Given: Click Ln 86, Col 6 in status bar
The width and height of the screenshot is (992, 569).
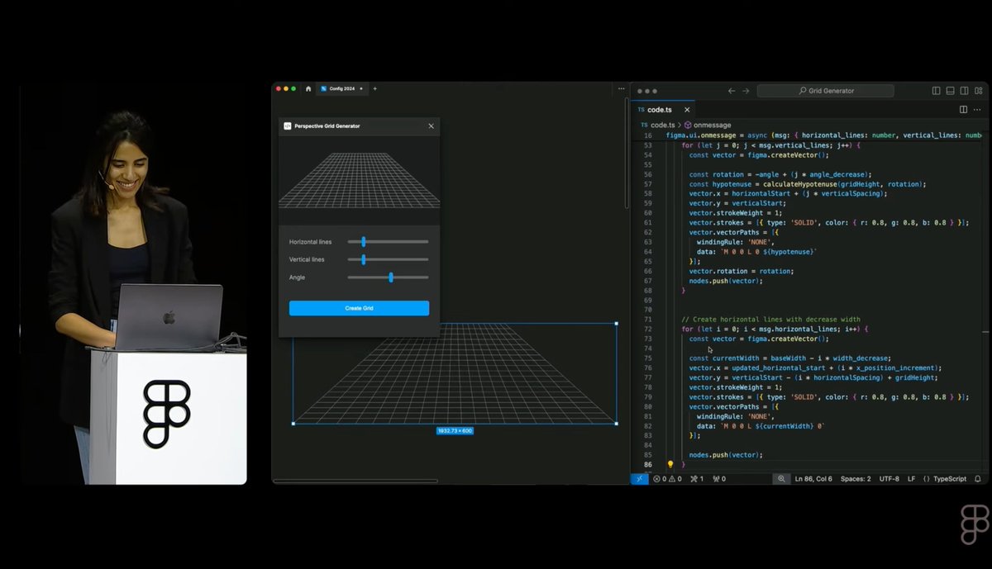Looking at the screenshot, I should pos(813,479).
